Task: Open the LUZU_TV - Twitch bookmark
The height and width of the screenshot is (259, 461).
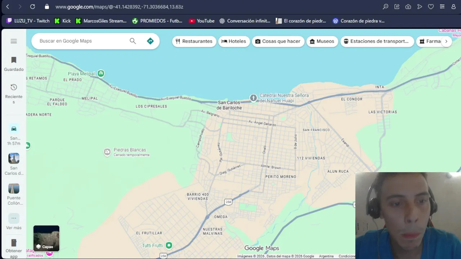Action: click(x=28, y=21)
